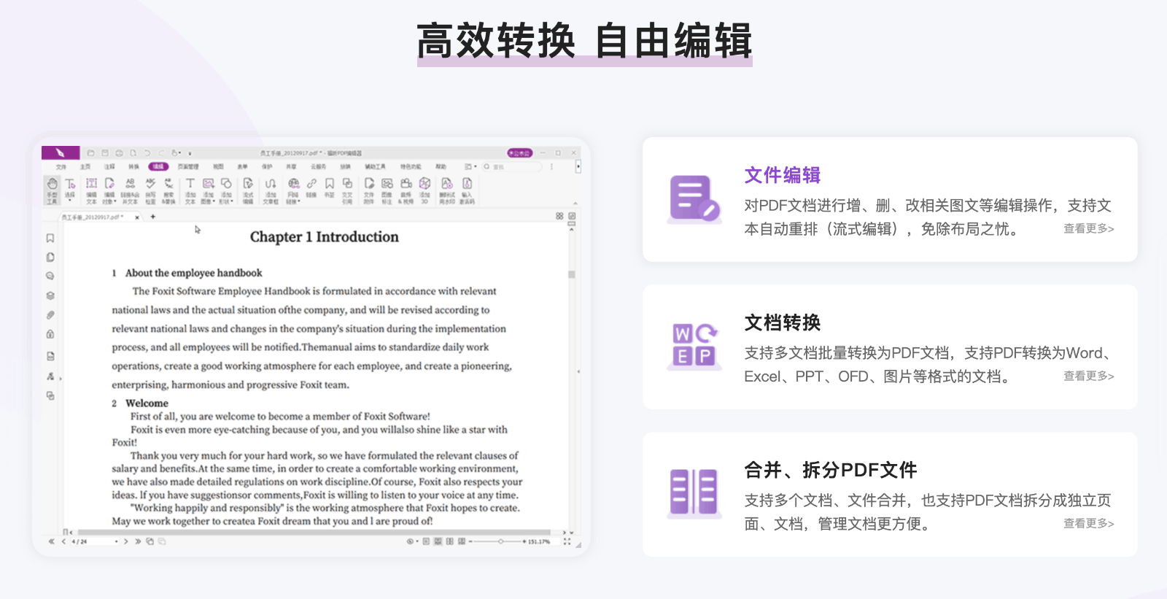Click 查看更多 link under 文件编辑
Image resolution: width=1167 pixels, height=599 pixels.
pyautogui.click(x=1088, y=228)
